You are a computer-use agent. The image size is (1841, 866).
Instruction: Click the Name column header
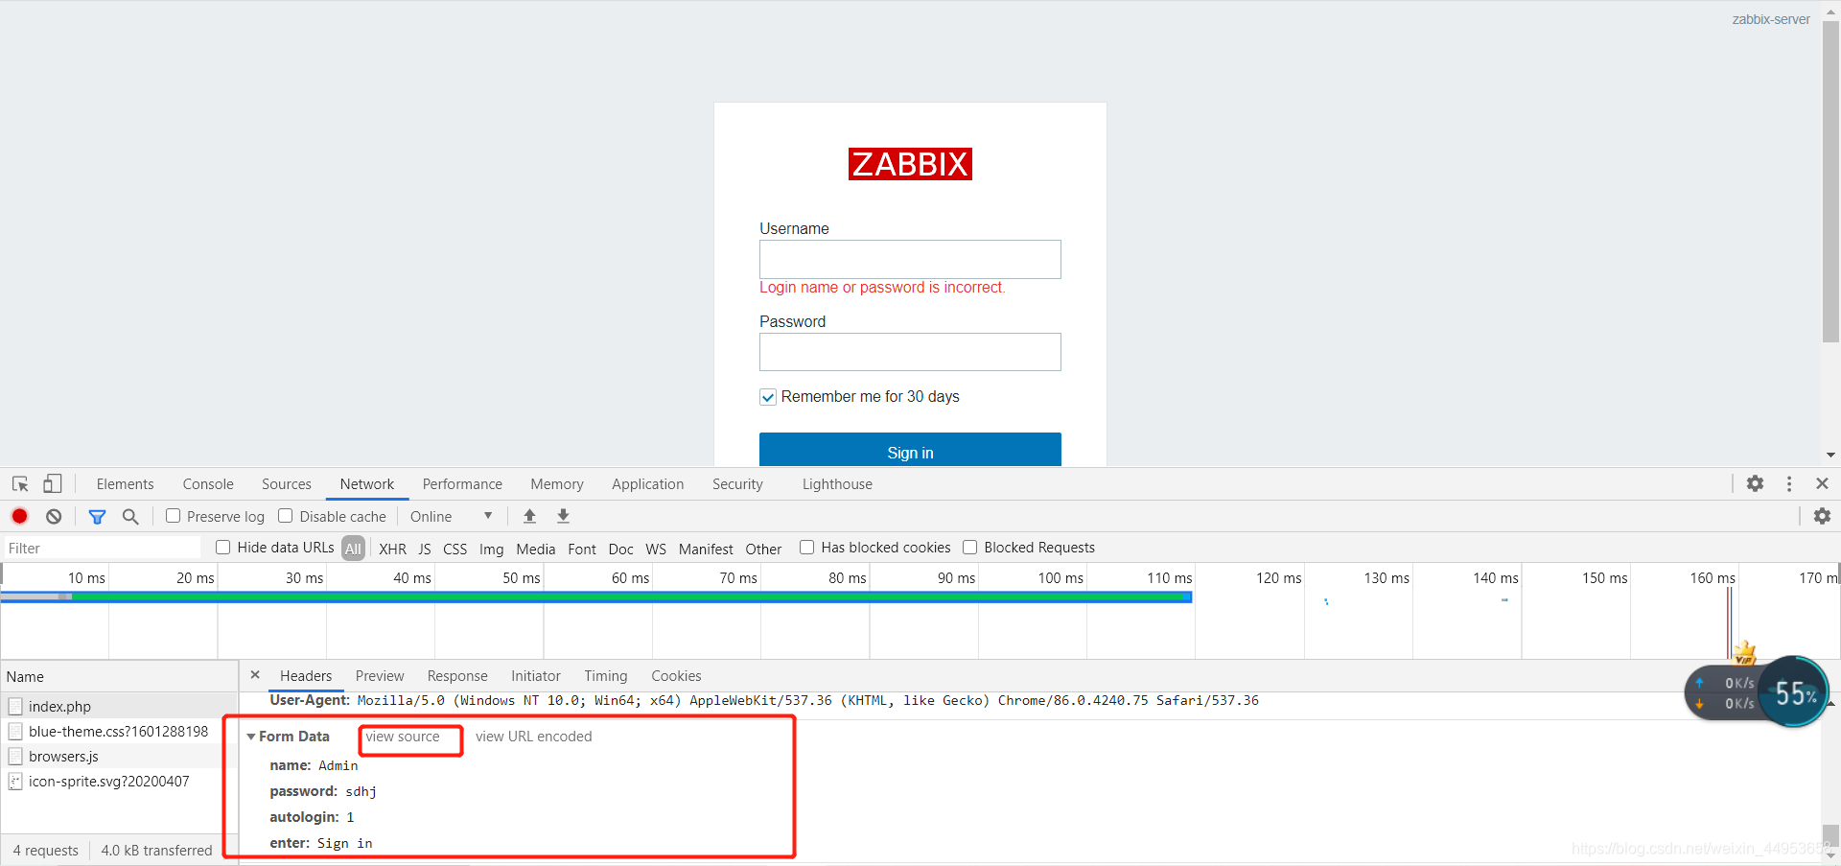[x=119, y=676]
